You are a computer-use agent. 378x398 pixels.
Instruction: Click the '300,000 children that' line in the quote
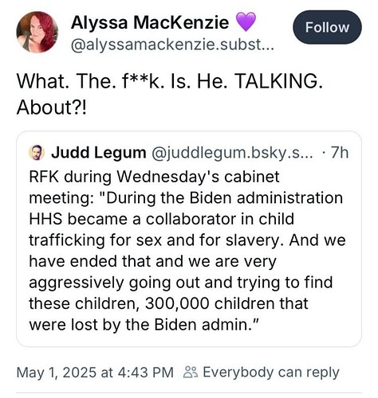[168, 303]
